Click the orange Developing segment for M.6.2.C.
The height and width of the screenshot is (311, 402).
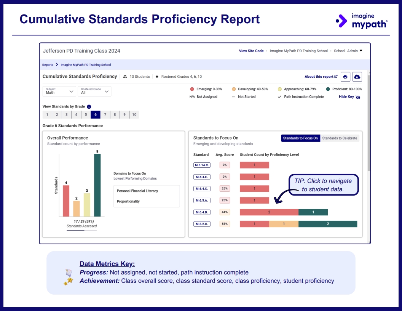pyautogui.click(x=284, y=224)
